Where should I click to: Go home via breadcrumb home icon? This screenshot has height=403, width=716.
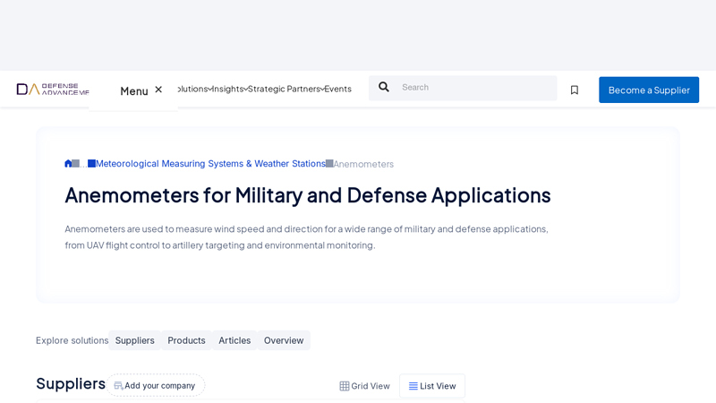[68, 164]
